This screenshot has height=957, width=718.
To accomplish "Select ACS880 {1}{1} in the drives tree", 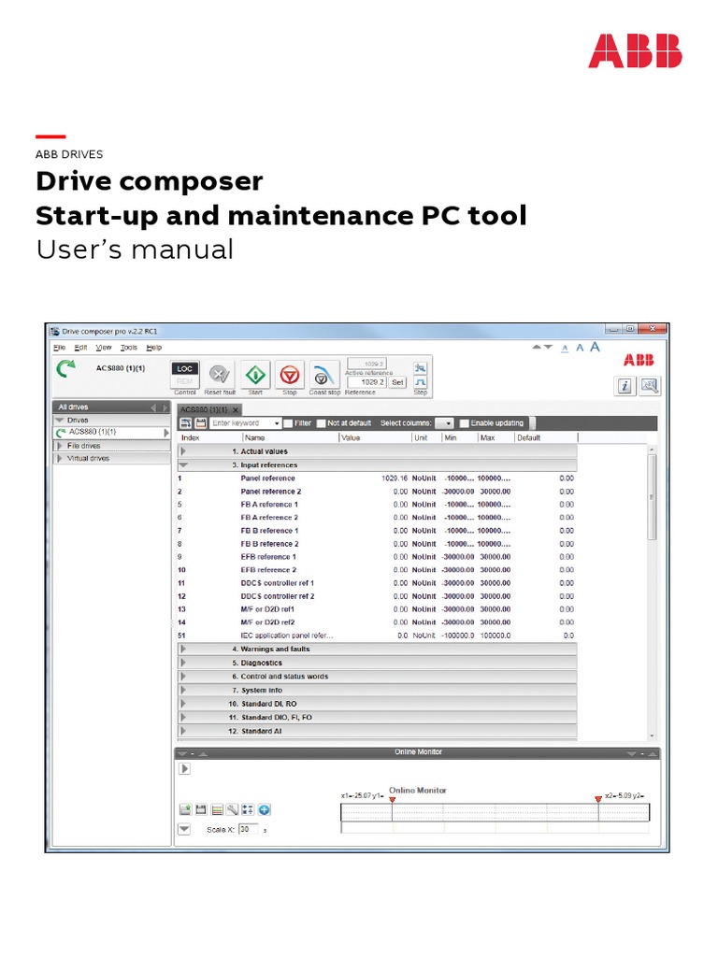I will pos(110,432).
